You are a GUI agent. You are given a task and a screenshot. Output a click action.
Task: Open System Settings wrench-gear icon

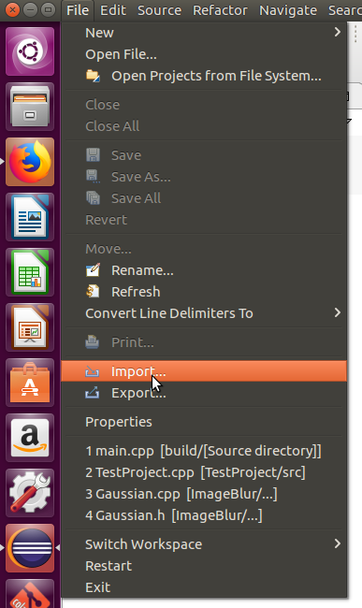click(x=30, y=492)
